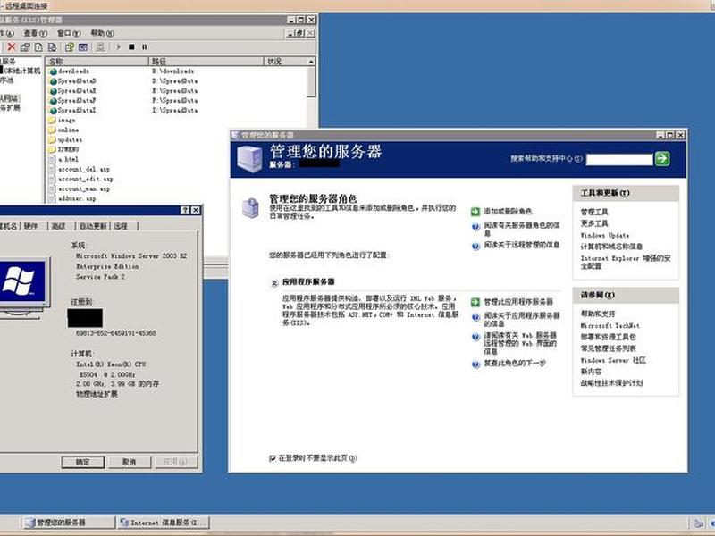This screenshot has width=715, height=536.
Task: Select the downloads virtual directory icon
Action: tap(53, 71)
